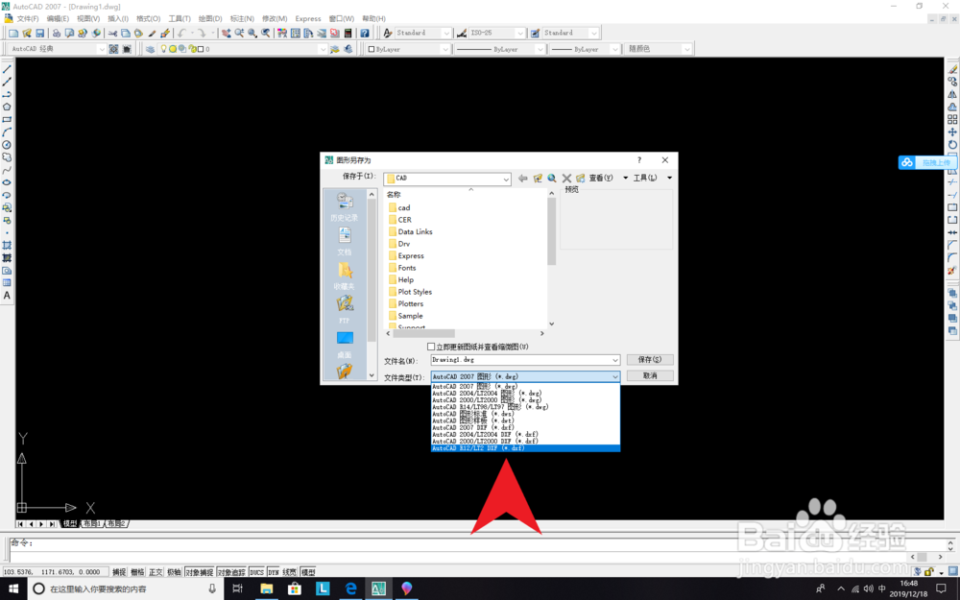Open the 文件(F) menu
960x600 pixels.
(28, 19)
